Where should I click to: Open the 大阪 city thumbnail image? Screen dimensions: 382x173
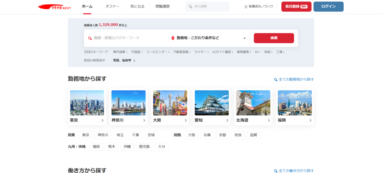(170, 103)
